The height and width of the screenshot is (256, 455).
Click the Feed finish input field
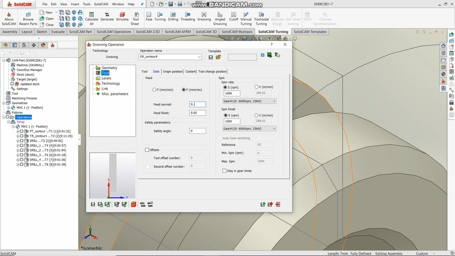coord(198,113)
